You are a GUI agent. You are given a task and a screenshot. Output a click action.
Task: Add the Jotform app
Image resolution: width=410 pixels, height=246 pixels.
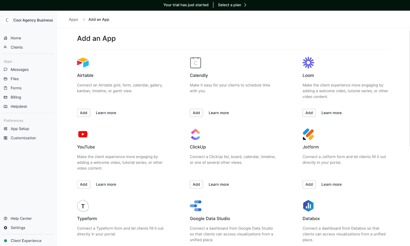[x=309, y=184]
